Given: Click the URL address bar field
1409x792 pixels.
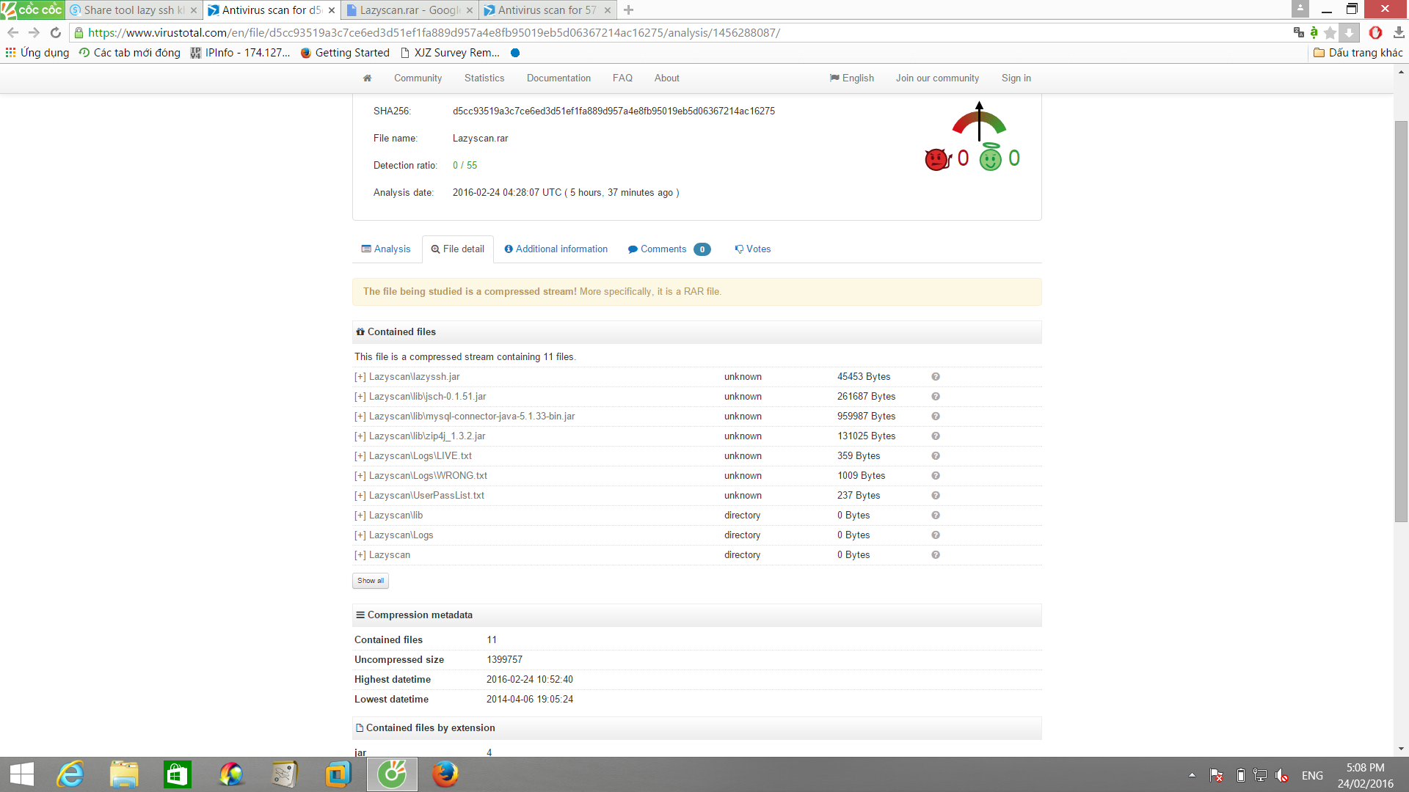Looking at the screenshot, I should [x=660, y=32].
